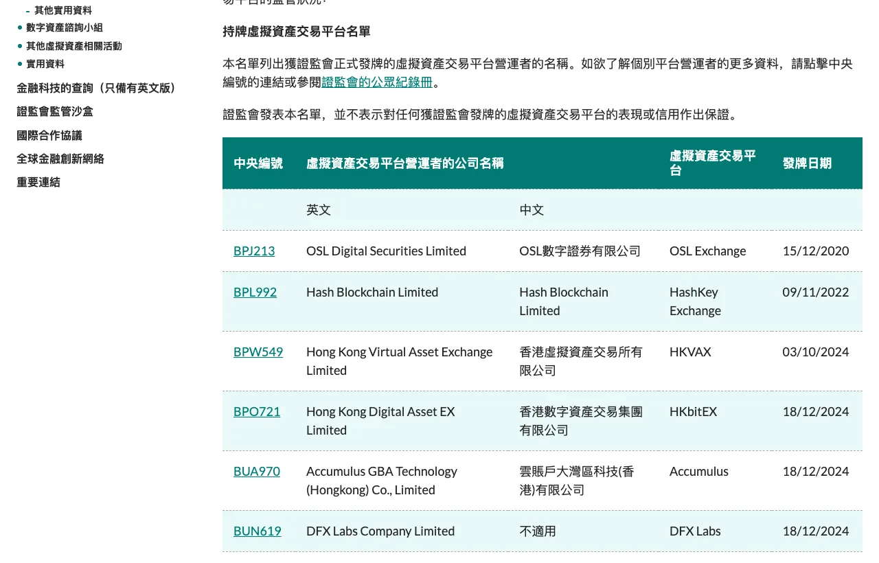Image resolution: width=879 pixels, height=563 pixels.
Task: Click the DFX Labs Company Limited cell
Action: click(x=380, y=531)
